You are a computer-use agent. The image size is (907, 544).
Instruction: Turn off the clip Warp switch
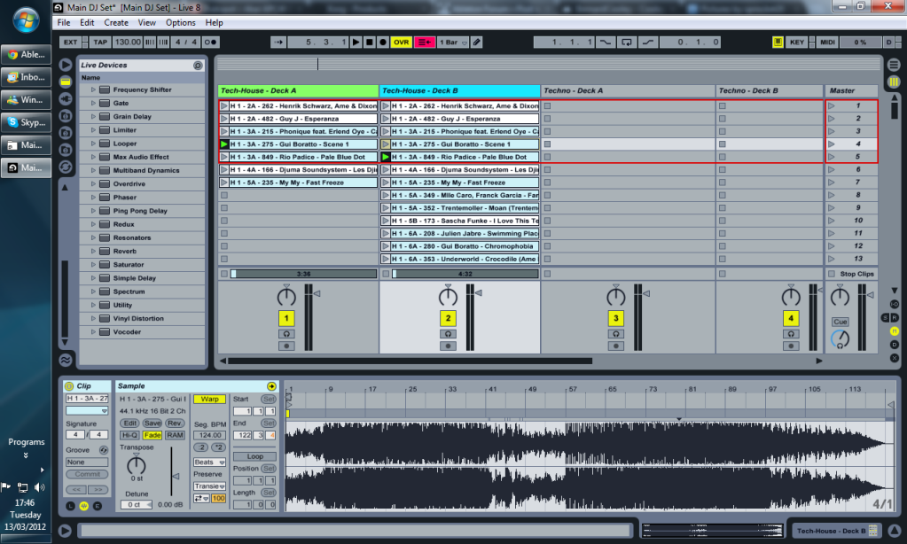pos(209,399)
